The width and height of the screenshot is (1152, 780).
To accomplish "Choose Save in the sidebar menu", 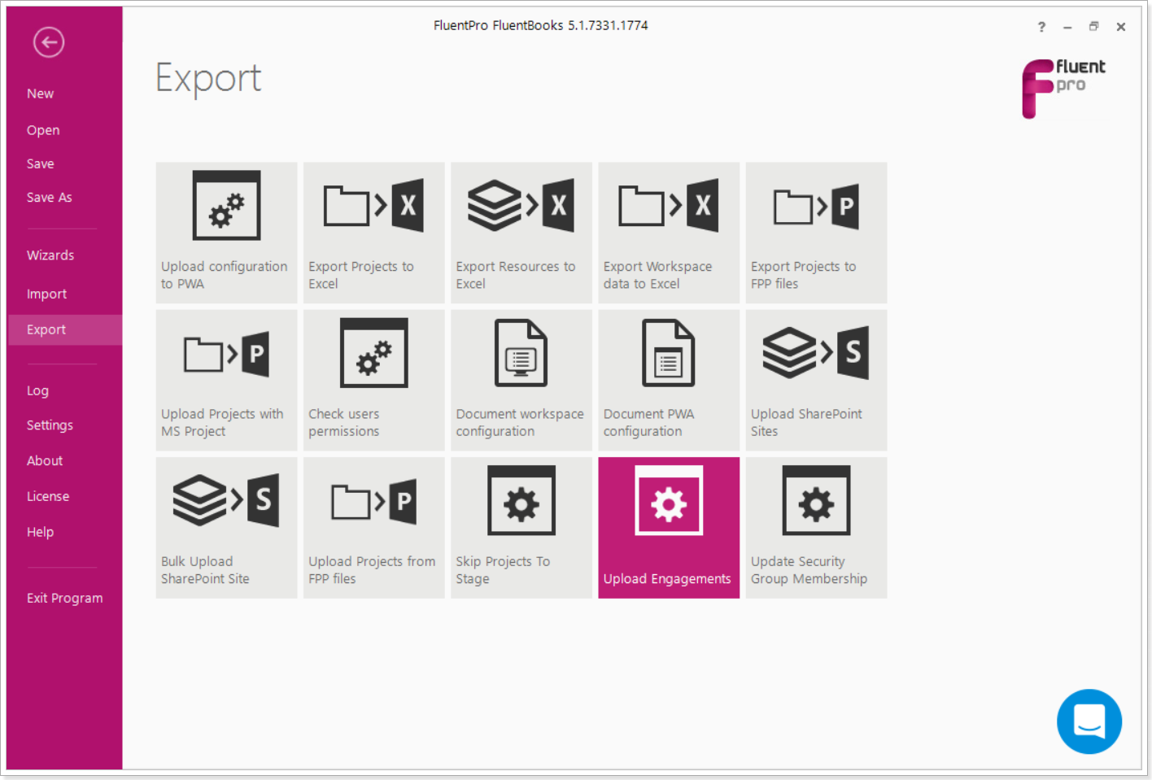I will point(40,163).
